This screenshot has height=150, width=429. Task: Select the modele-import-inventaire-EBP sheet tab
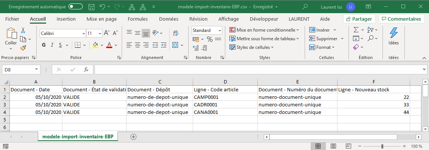pos(78,137)
